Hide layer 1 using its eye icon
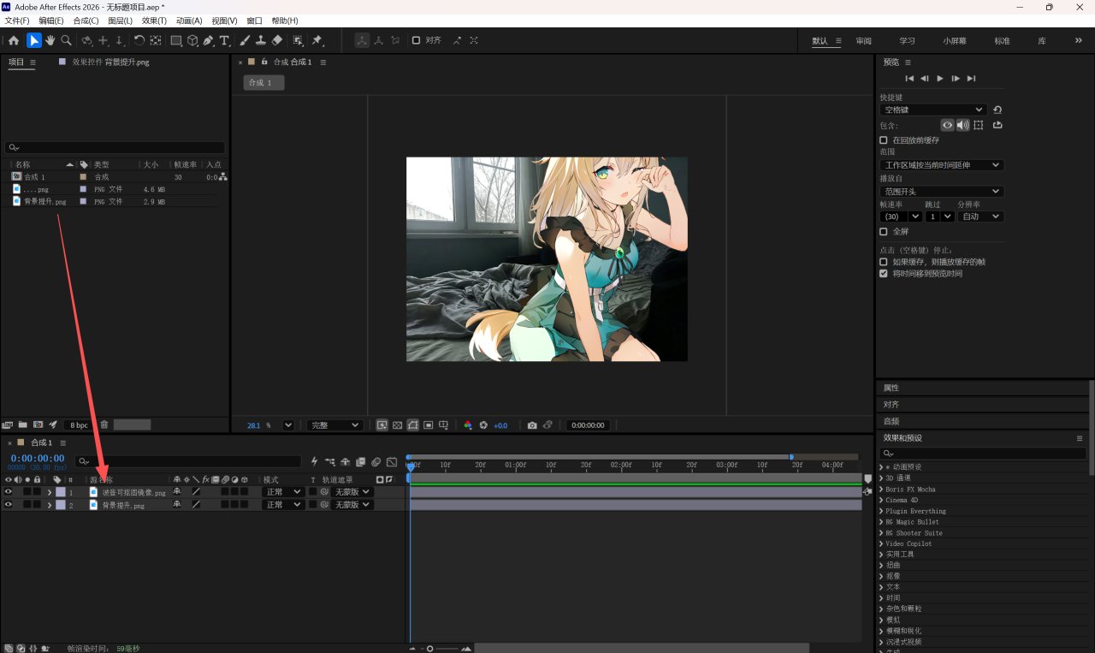This screenshot has width=1095, height=653. tap(9, 492)
